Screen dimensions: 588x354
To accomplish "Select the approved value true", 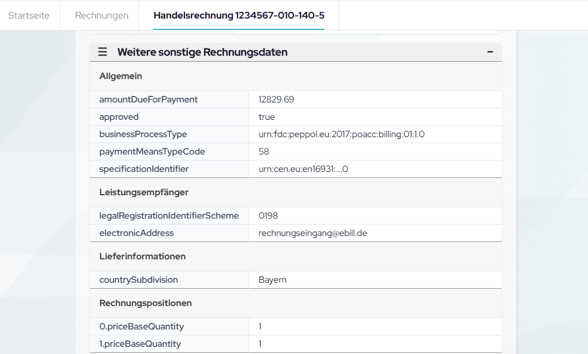I will click(267, 117).
